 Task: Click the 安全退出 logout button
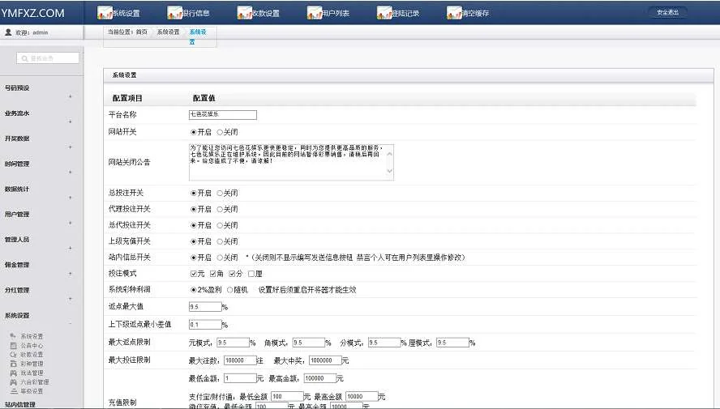click(666, 12)
